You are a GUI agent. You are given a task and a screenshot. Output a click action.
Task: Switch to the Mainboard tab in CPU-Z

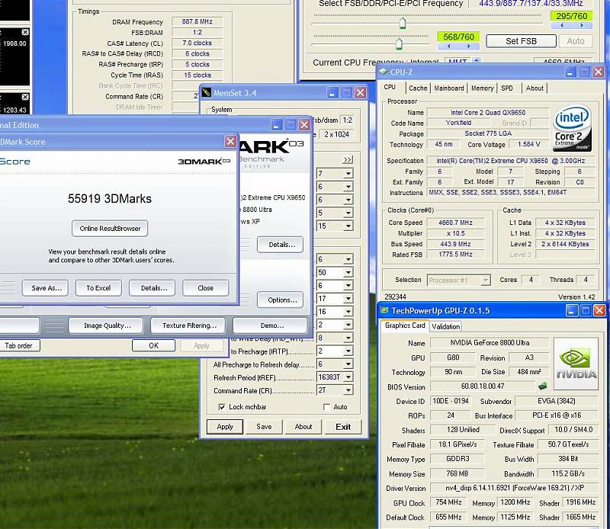coord(449,88)
